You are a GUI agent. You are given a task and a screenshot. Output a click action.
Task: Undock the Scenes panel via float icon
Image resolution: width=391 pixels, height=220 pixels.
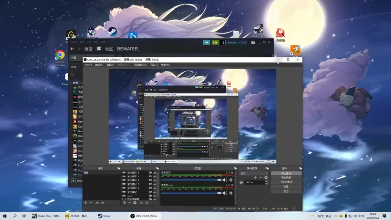[119, 168]
